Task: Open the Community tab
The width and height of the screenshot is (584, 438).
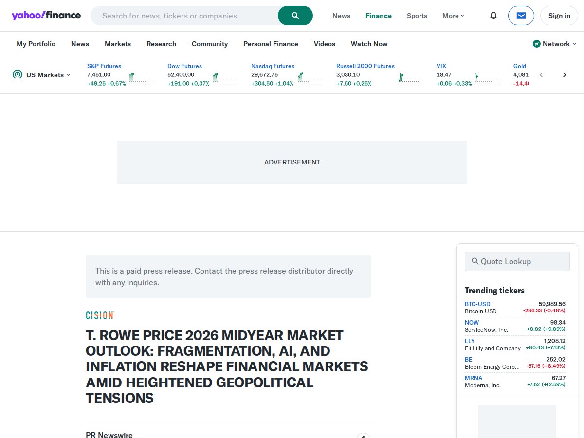Action: coord(210,44)
